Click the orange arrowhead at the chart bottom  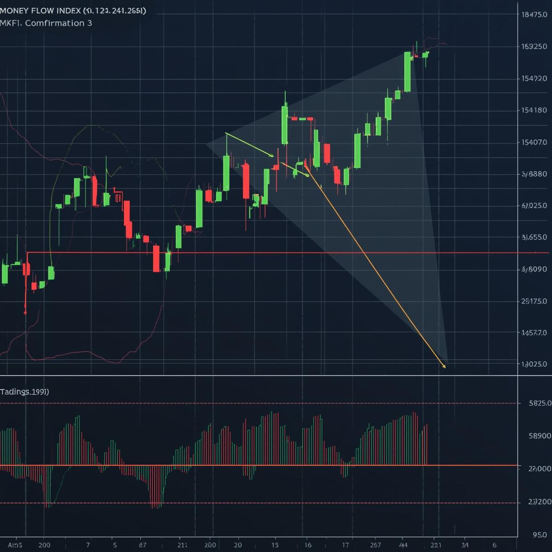[x=443, y=366]
